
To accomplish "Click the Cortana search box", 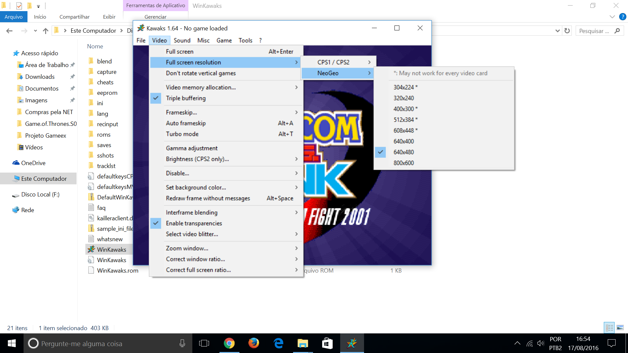I will click(x=108, y=343).
